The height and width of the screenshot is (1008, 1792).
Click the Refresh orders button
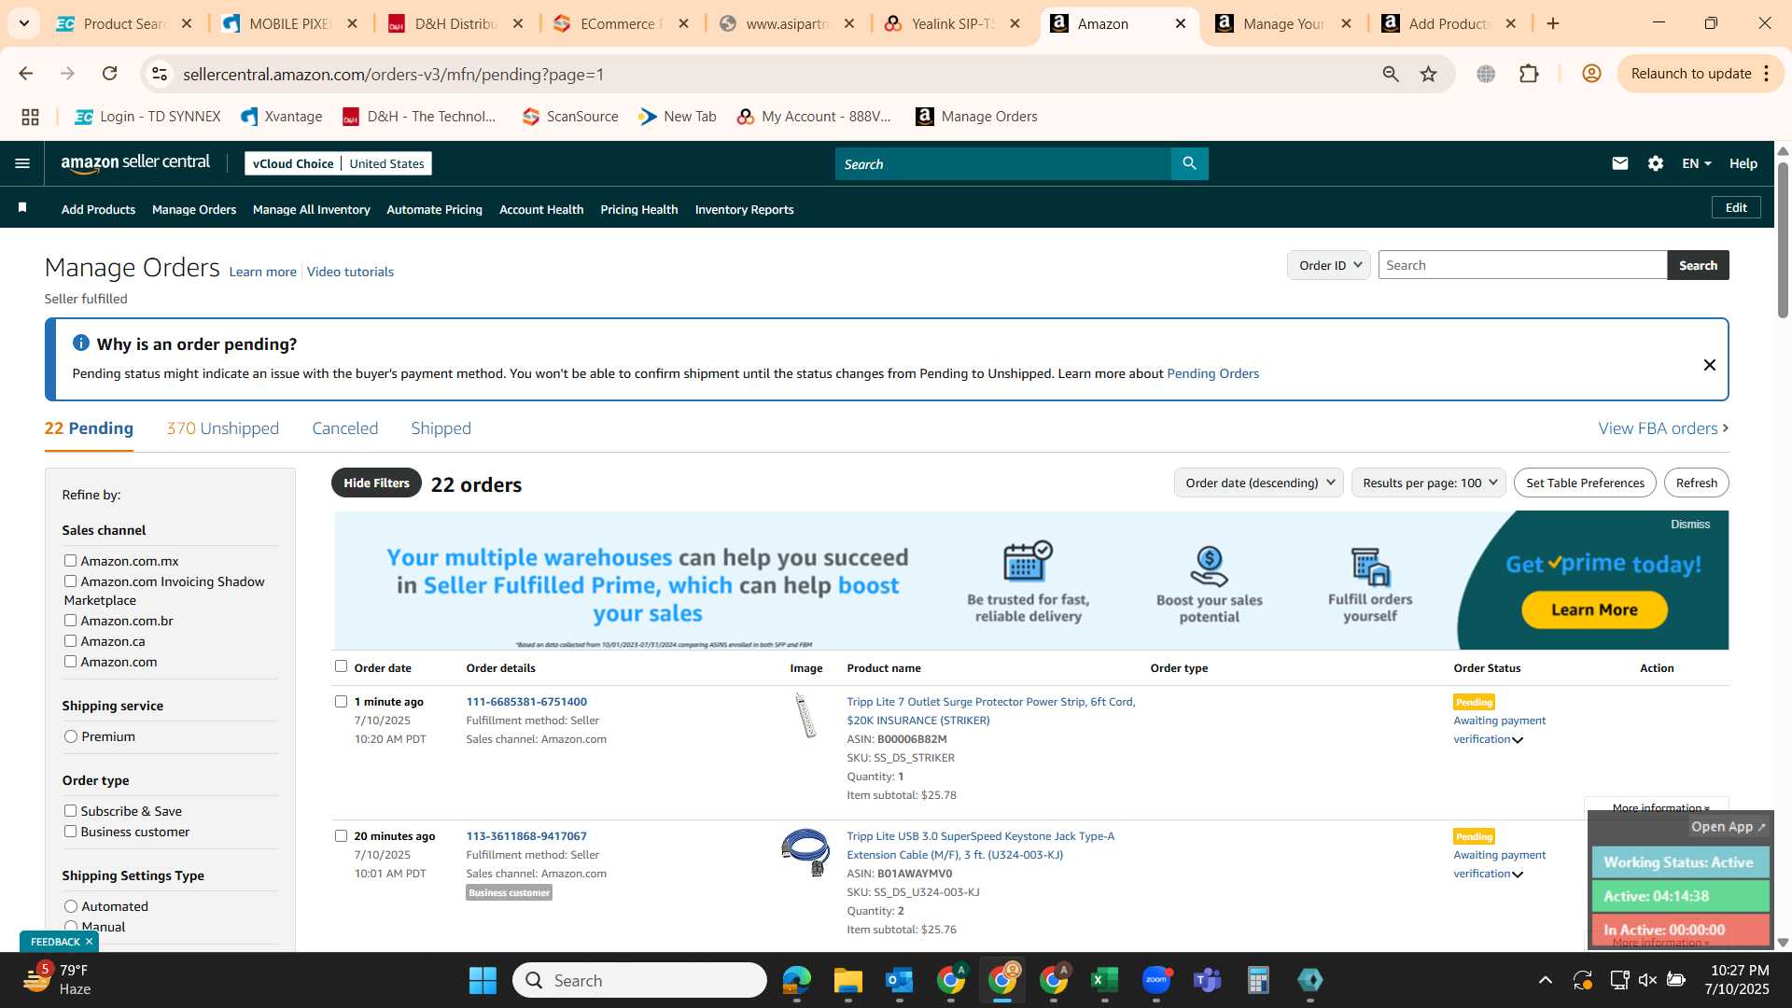point(1696,483)
